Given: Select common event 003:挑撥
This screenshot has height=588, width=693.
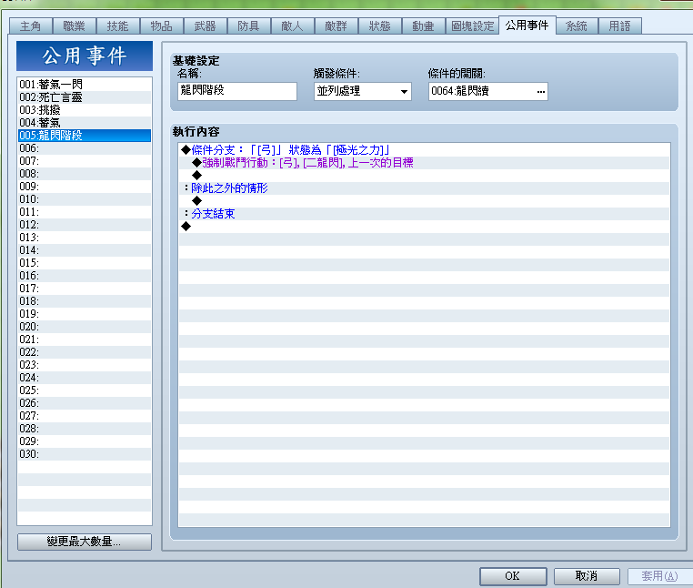Looking at the screenshot, I should [85, 110].
